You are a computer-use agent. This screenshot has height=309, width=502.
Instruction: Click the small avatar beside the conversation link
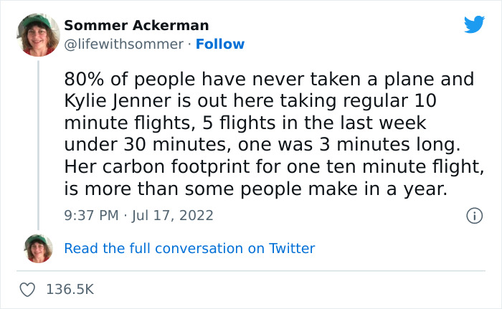pyautogui.click(x=38, y=248)
